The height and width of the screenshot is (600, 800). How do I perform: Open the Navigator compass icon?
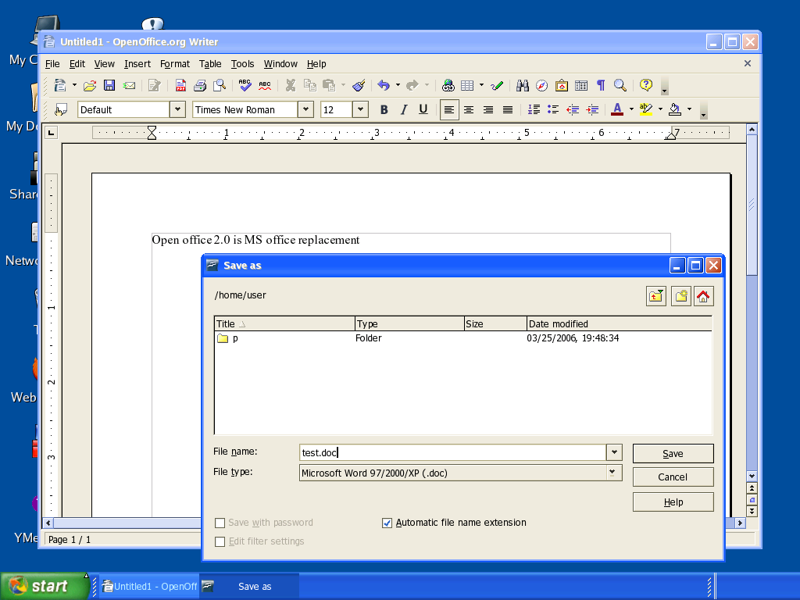pos(542,85)
